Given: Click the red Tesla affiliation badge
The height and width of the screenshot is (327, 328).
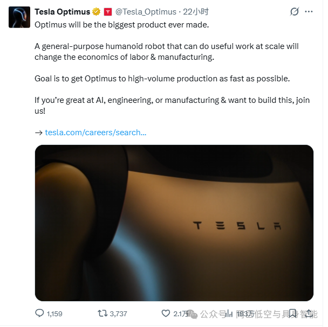Looking at the screenshot, I should (x=107, y=12).
